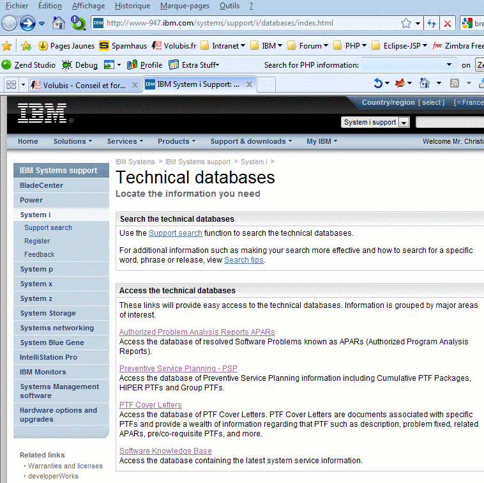Viewport: 484px width, 483px height.
Task: Open the Products navigation menu
Action: (x=177, y=141)
